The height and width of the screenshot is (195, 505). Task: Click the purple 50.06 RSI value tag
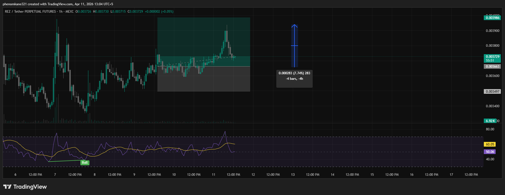tap(490, 151)
